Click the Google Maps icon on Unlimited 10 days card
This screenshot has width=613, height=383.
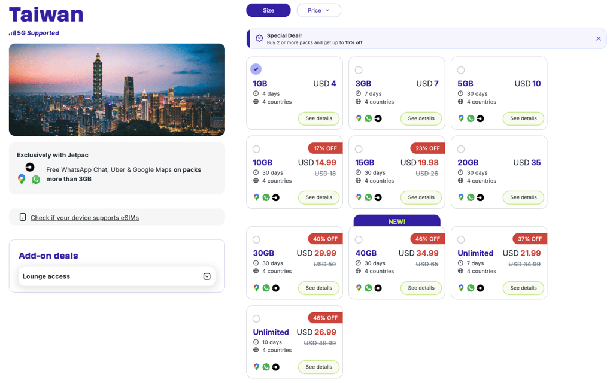[256, 367]
